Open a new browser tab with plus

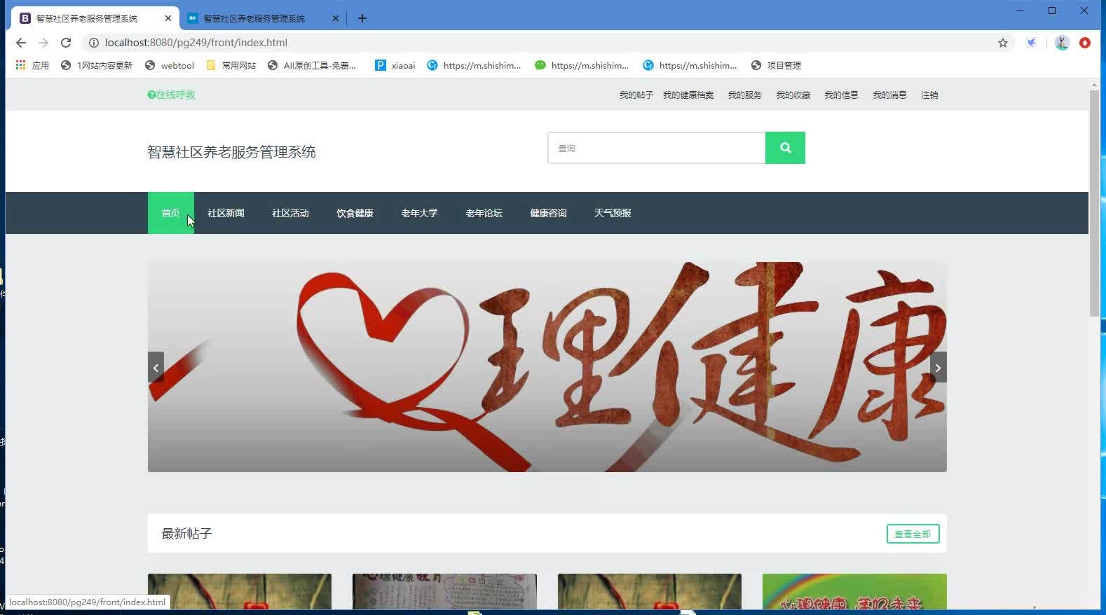pyautogui.click(x=362, y=18)
